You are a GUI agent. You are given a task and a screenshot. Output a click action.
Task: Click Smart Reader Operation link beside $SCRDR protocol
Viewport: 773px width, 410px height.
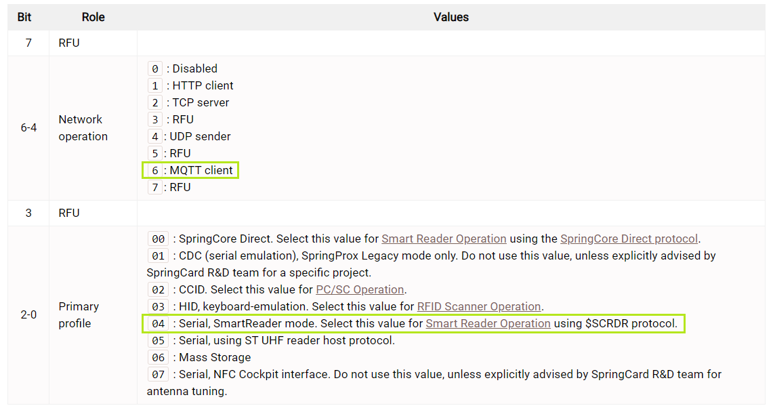pyautogui.click(x=488, y=323)
